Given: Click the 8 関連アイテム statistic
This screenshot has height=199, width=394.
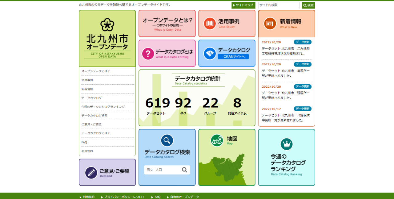Looking at the screenshot, I should (x=237, y=106).
